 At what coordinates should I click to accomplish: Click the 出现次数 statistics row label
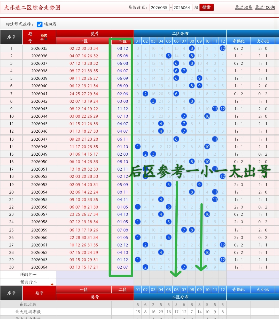tap(28, 305)
